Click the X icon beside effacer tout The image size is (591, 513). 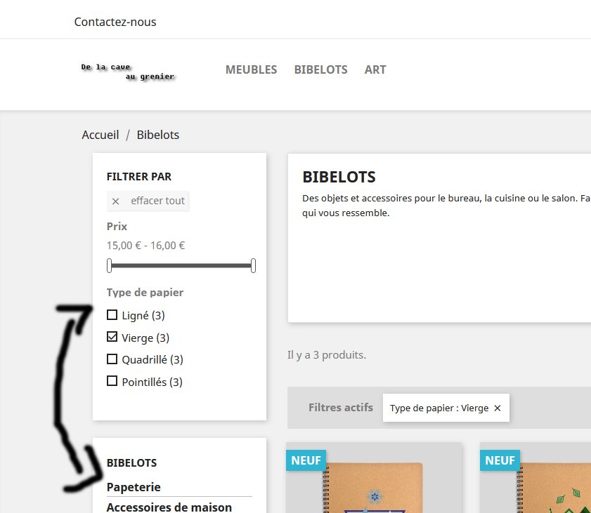(x=116, y=201)
